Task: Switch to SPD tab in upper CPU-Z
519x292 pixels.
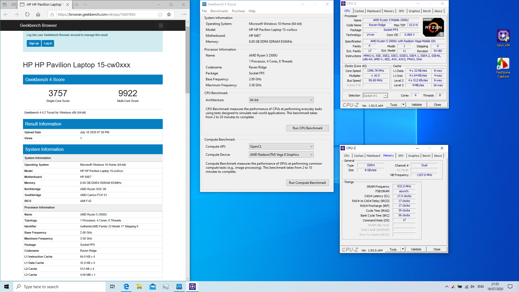Action: click(x=401, y=11)
